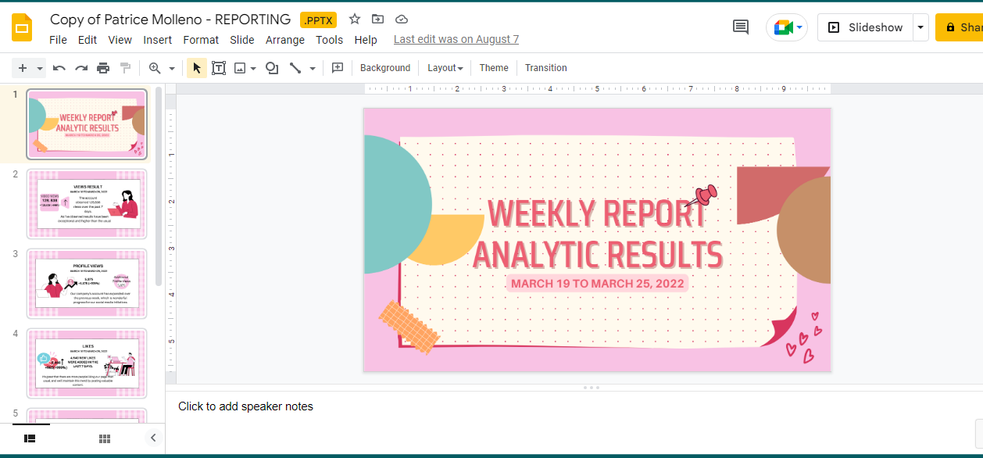Click the slide panel scrollbar
Viewport: 983px width, 458px height.
[x=159, y=188]
